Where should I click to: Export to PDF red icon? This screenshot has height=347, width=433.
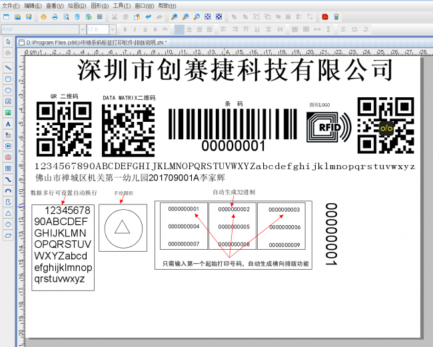pos(325,17)
